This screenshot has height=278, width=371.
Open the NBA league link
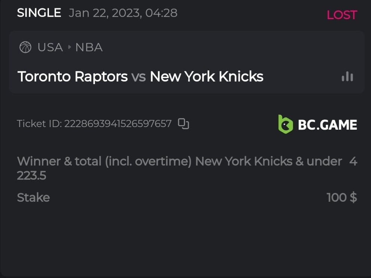coord(89,47)
